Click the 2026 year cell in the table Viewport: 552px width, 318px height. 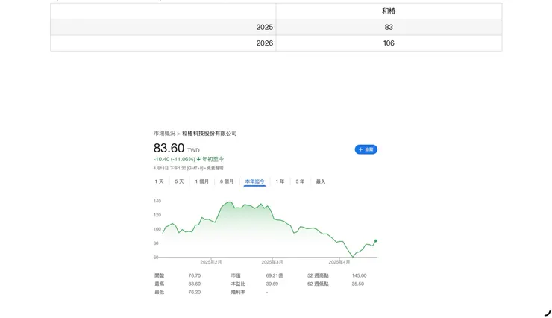[x=163, y=43]
